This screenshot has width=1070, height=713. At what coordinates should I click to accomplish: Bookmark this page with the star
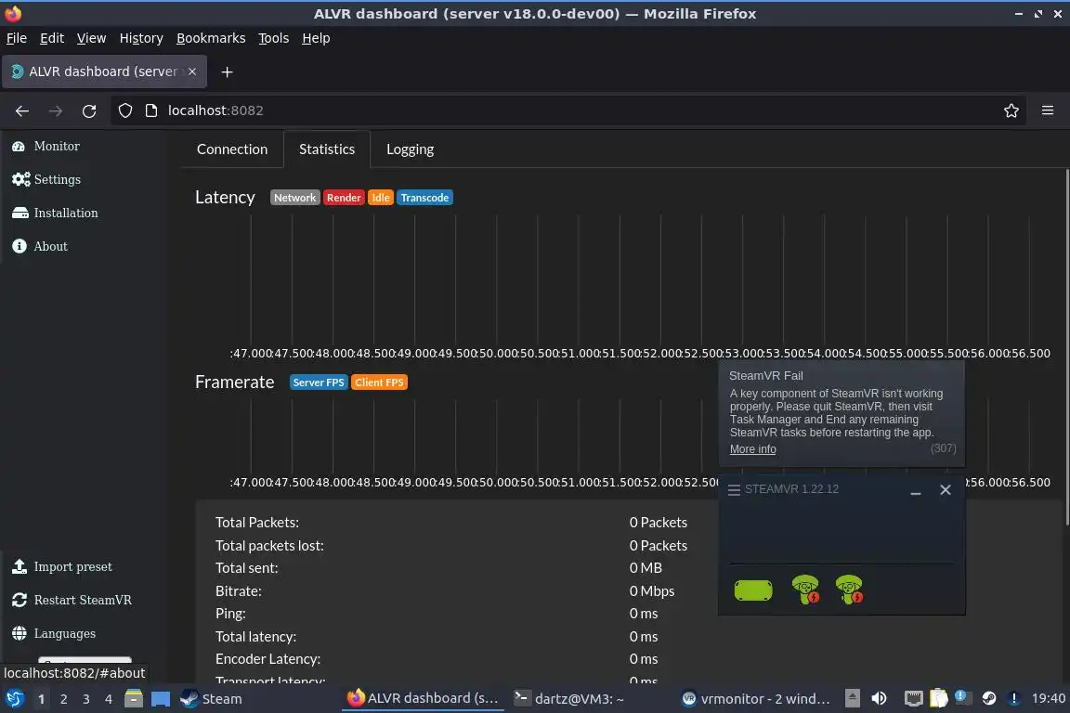click(x=1011, y=110)
